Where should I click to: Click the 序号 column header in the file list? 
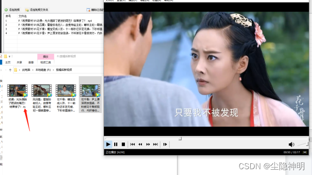[8, 16]
